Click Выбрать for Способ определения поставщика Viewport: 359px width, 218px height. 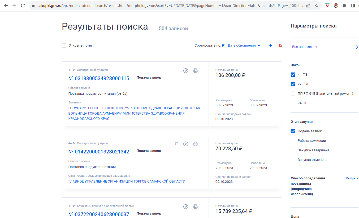pos(352,178)
